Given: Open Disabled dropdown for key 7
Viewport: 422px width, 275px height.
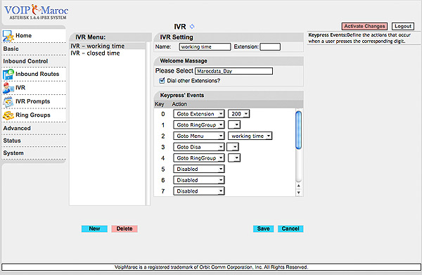Looking at the screenshot, I should [198, 191].
